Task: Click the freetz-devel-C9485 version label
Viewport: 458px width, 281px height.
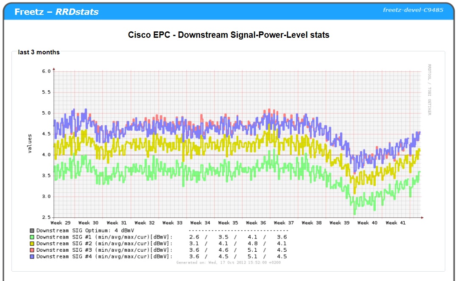Action: (413, 10)
